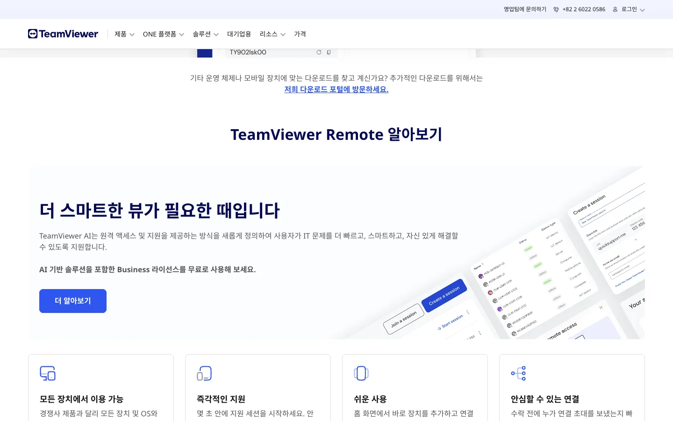Click the 안심할 수 있는 연결 icon
673x421 pixels.
point(518,373)
